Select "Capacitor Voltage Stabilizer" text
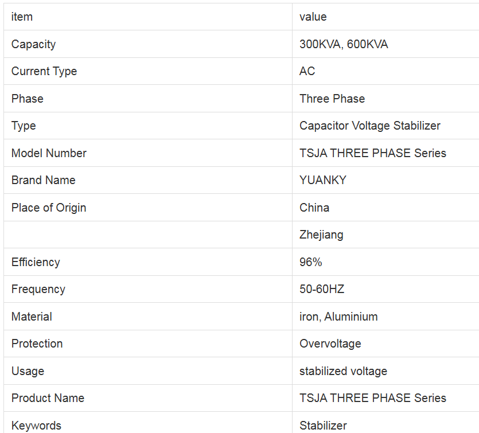Viewport: 479px width, 433px height. pos(370,126)
